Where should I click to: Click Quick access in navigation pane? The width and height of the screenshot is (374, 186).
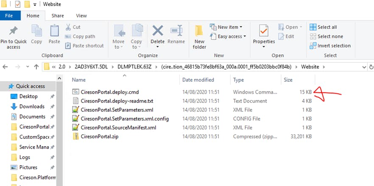(x=28, y=86)
